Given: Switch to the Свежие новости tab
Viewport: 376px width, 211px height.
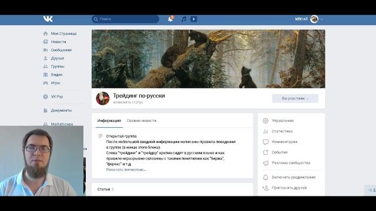Looking at the screenshot, I should point(142,121).
